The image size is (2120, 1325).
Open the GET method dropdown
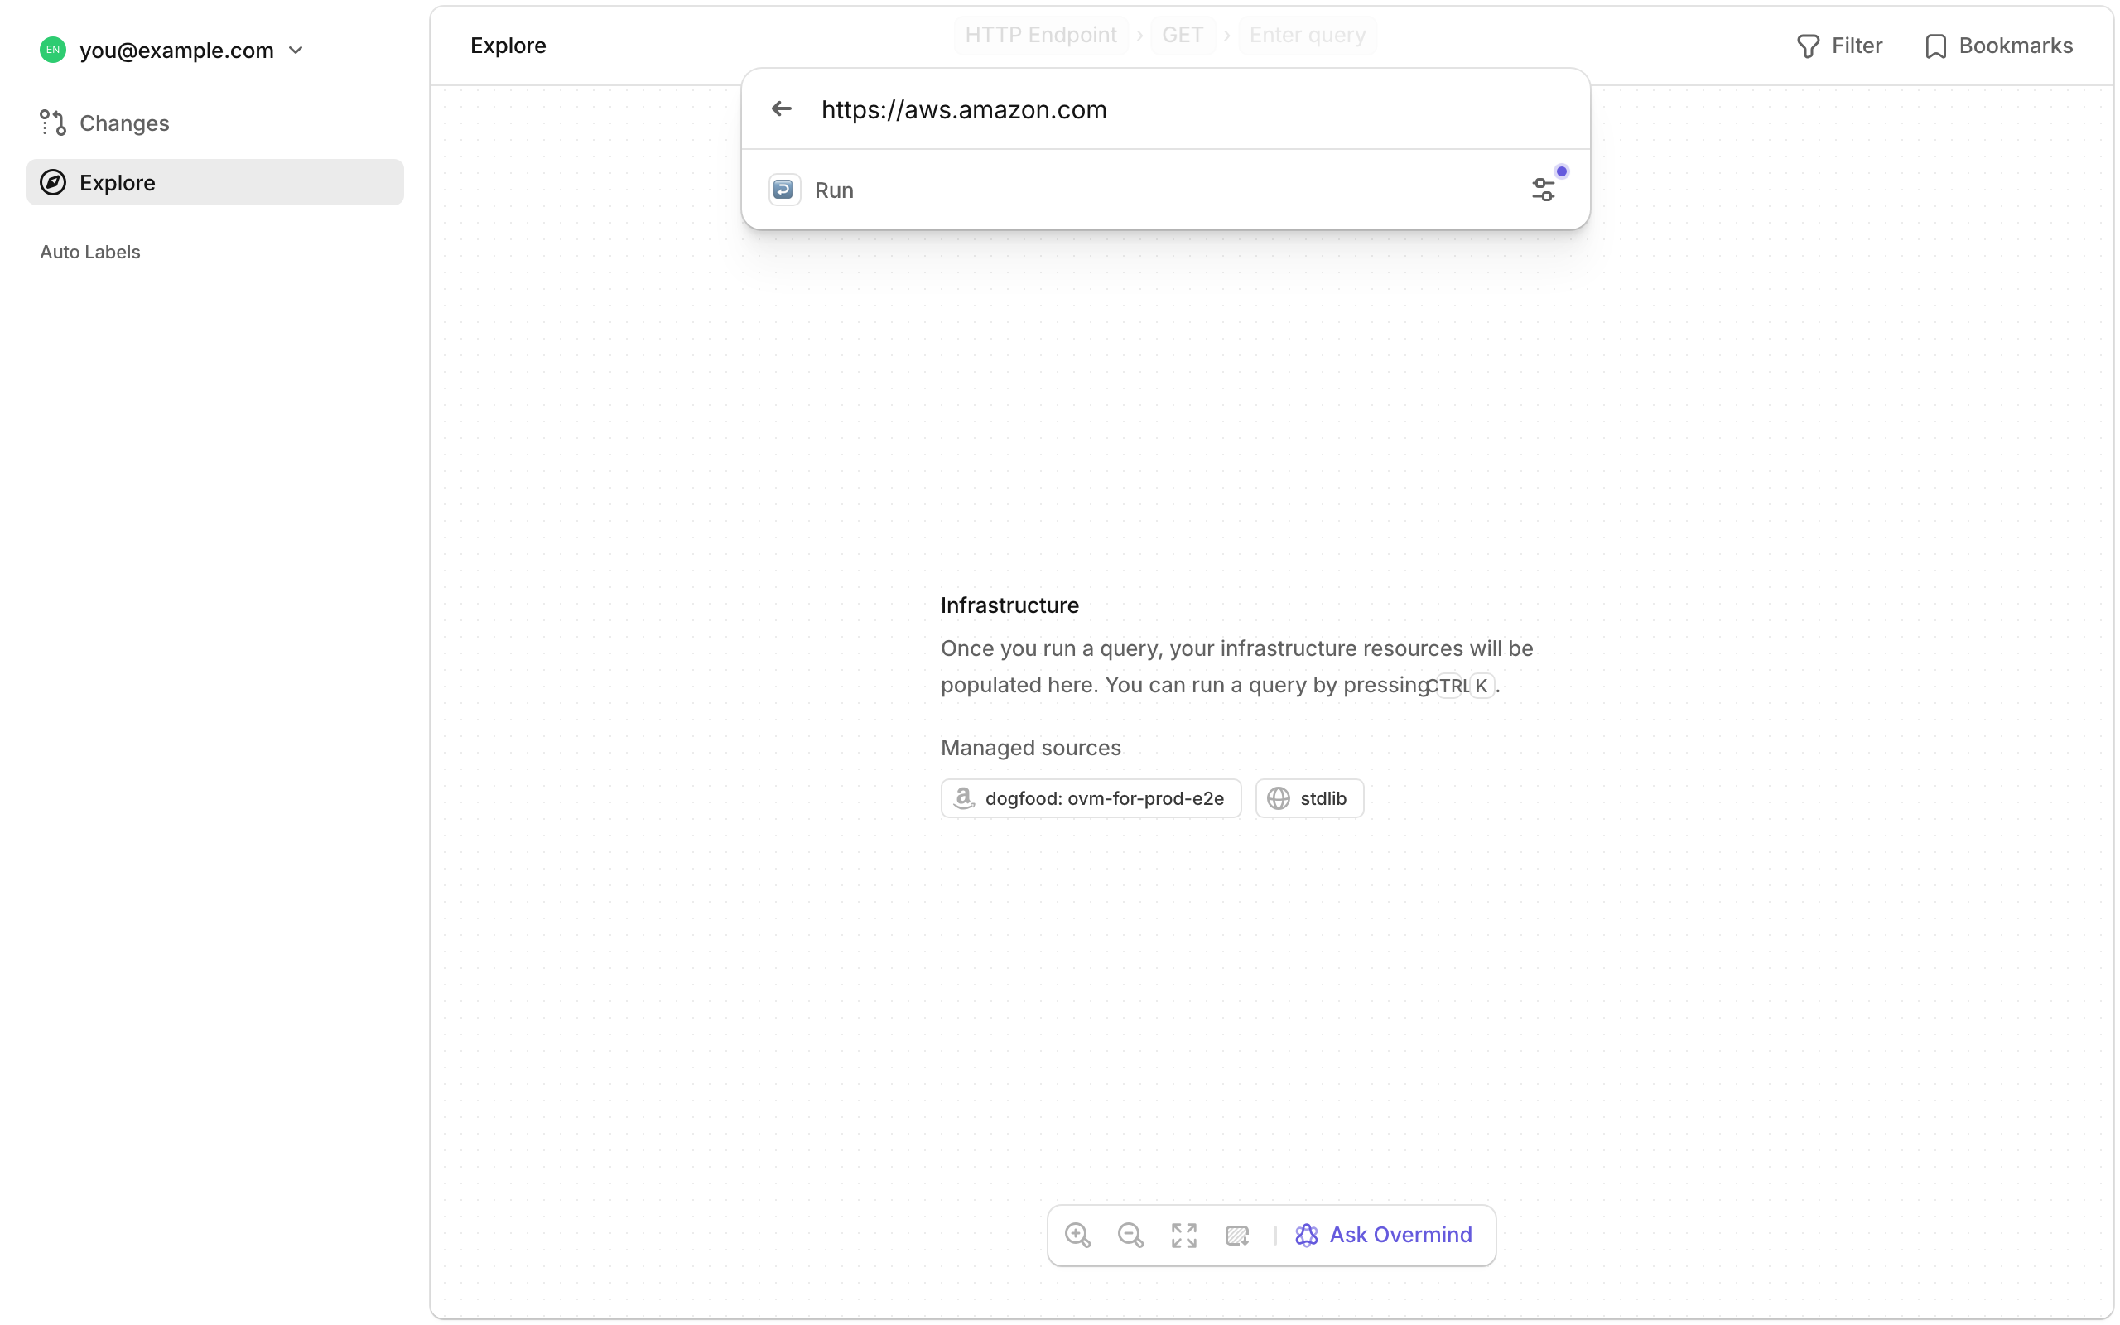[1183, 34]
